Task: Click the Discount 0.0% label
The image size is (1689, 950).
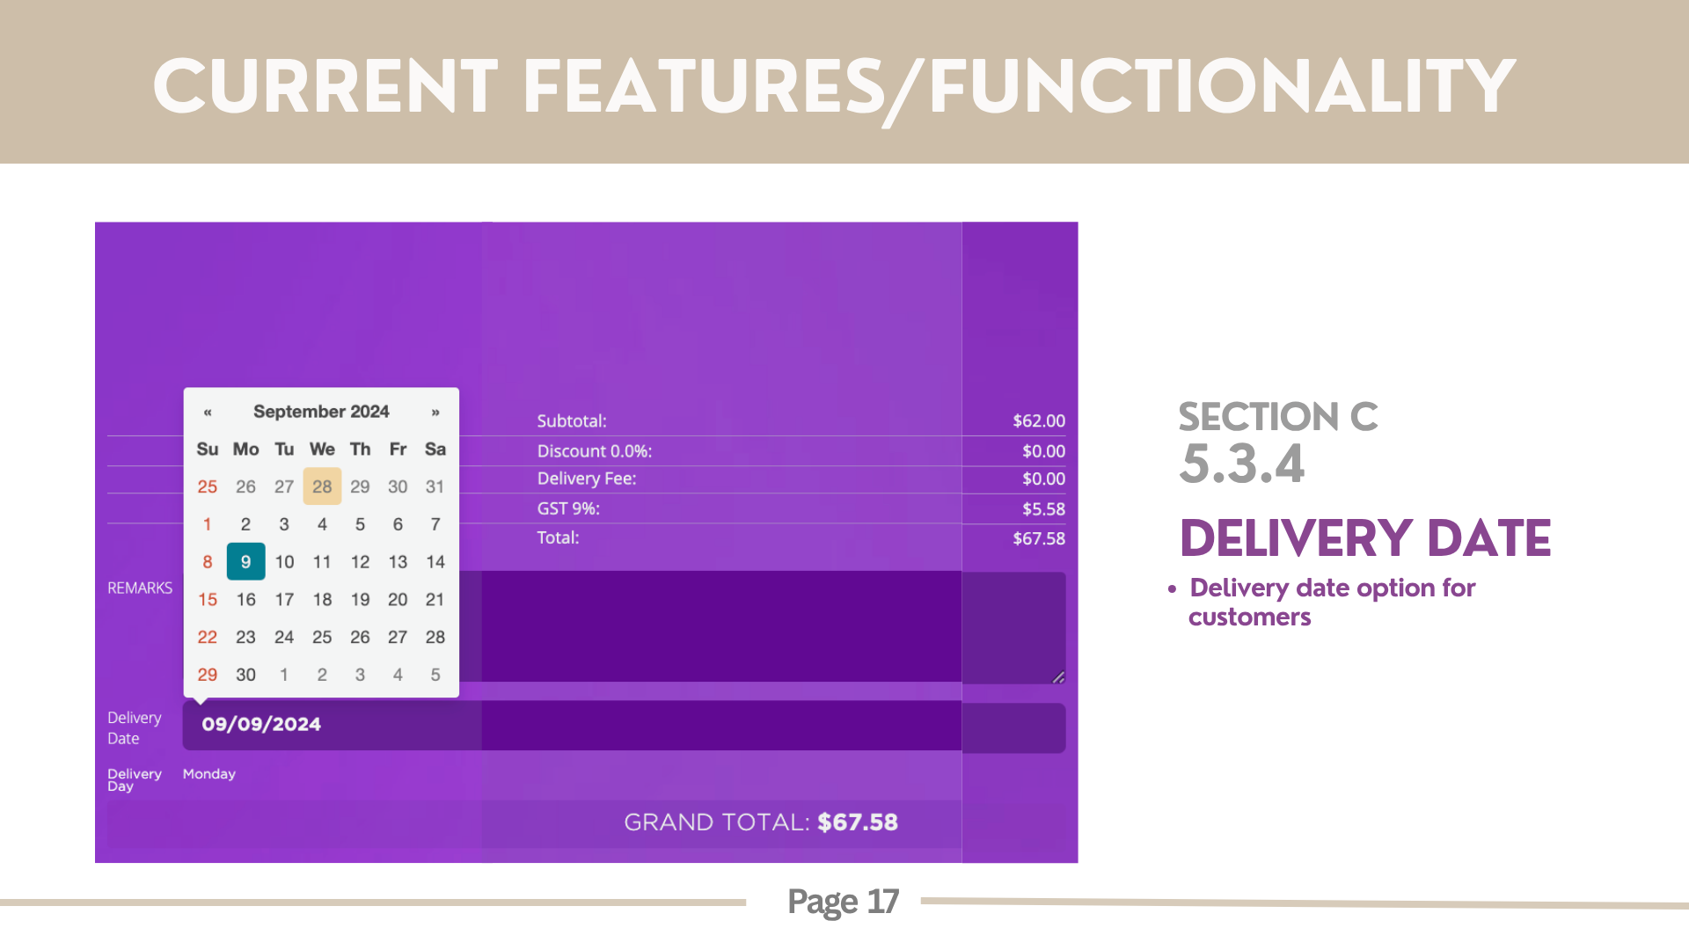Action: tap(595, 450)
